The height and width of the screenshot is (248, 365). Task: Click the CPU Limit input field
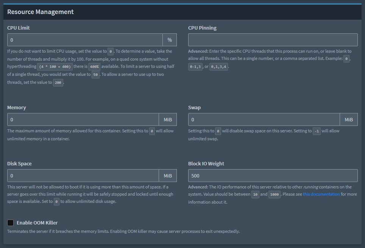point(85,40)
